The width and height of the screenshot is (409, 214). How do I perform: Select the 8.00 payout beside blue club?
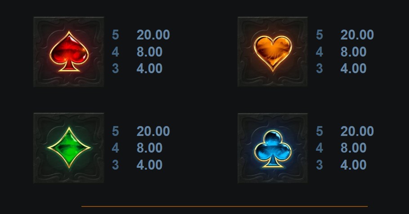[353, 148]
